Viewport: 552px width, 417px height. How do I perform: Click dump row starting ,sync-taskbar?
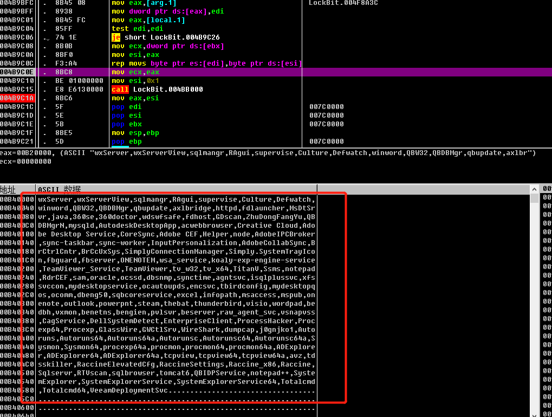(177, 243)
